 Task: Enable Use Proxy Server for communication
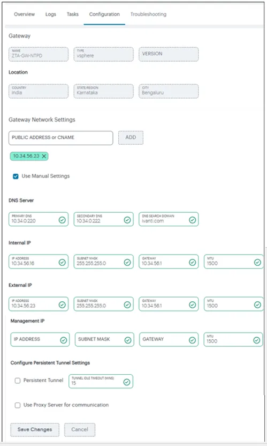point(18,405)
